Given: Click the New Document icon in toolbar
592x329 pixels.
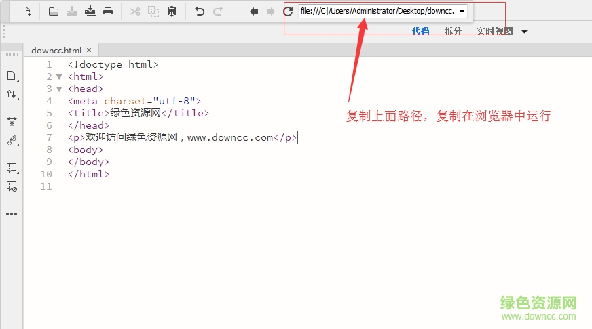Looking at the screenshot, I should 26,12.
